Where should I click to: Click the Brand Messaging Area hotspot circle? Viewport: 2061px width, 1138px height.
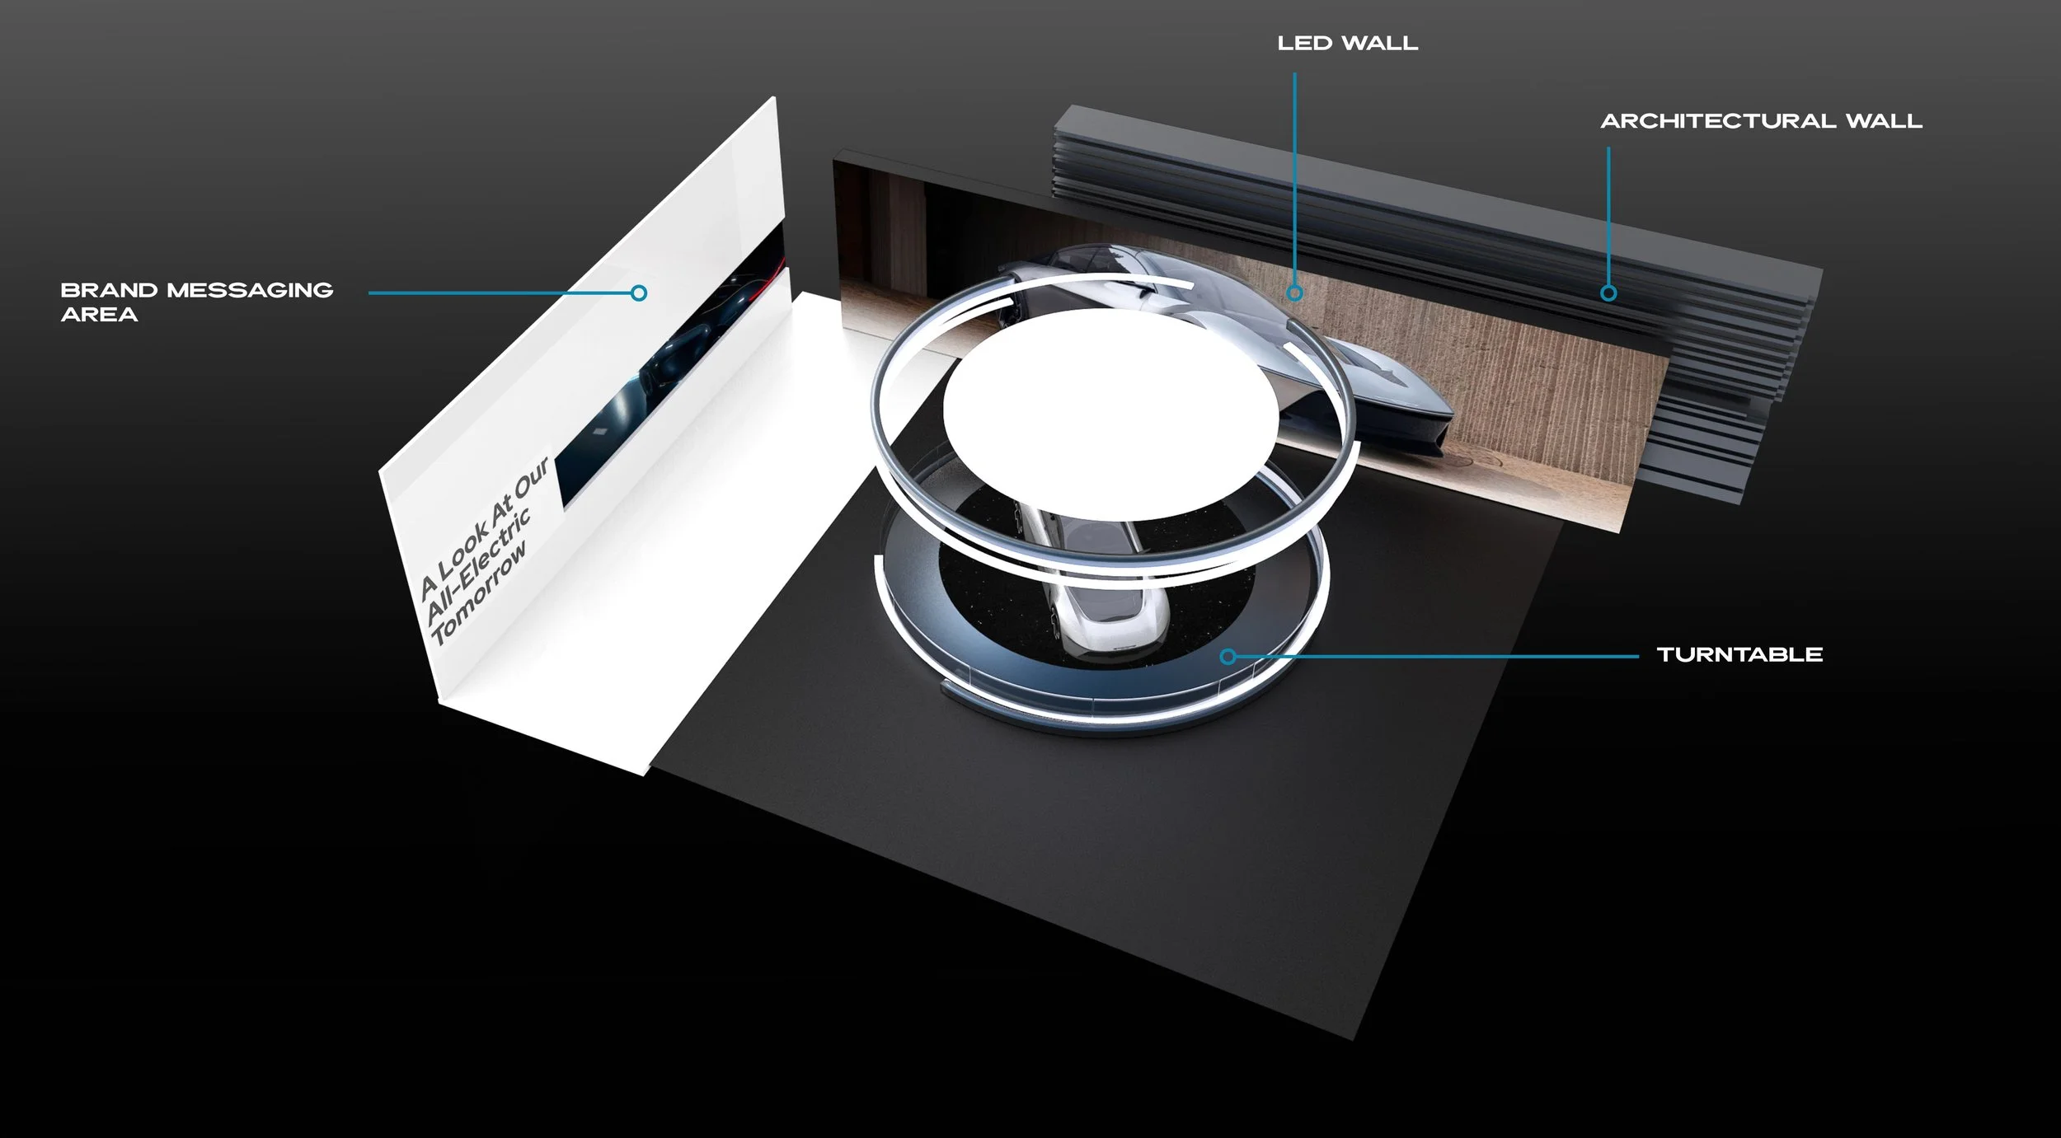(x=638, y=293)
